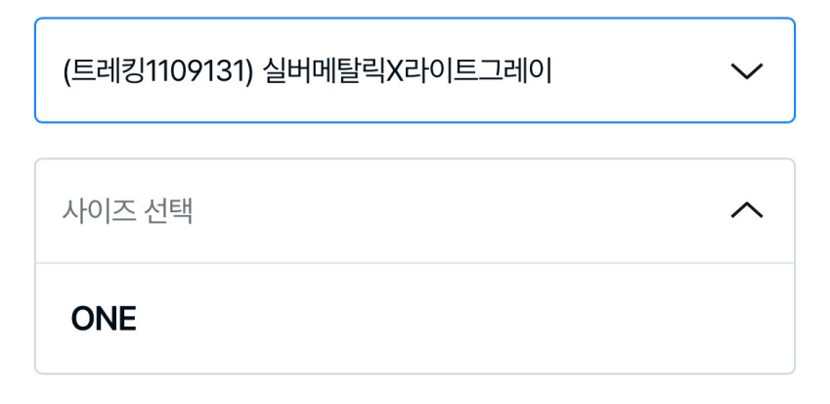Select the ONE size option

104,319
